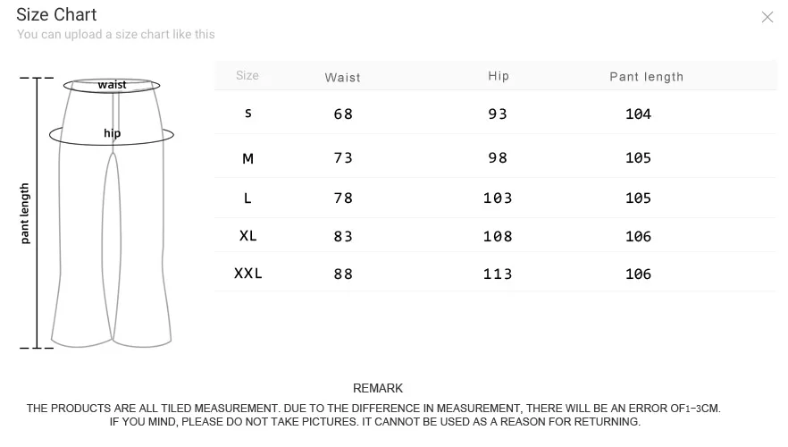Click the waist label on diagram
788x447 pixels.
(112, 84)
